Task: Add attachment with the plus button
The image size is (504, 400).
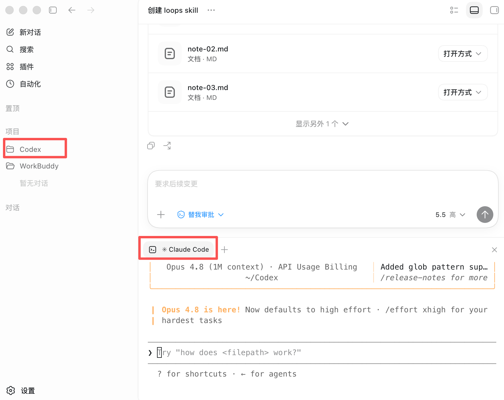Action: coord(161,215)
